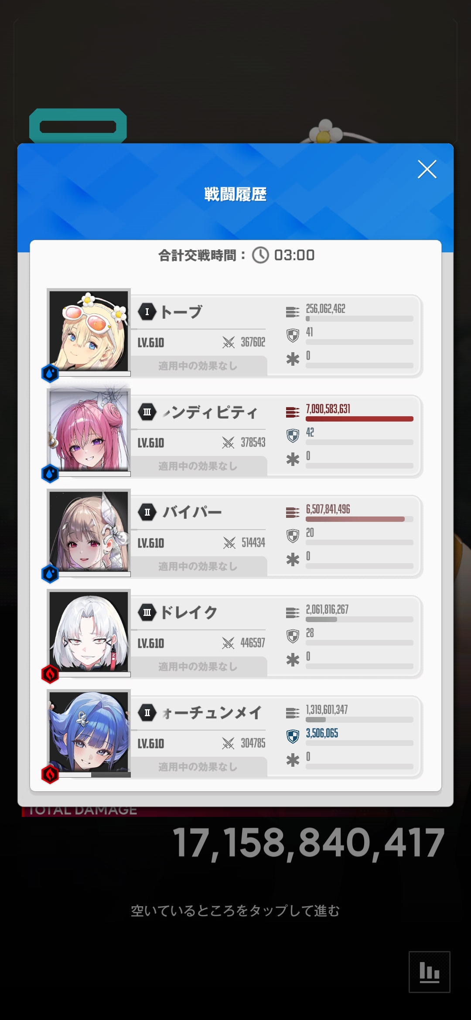This screenshot has width=471, height=1020.
Task: Tap healing asterisk icon in バイパー row
Action: tap(293, 559)
